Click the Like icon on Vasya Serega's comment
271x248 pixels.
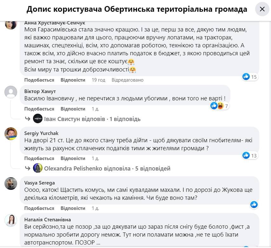coord(254,205)
